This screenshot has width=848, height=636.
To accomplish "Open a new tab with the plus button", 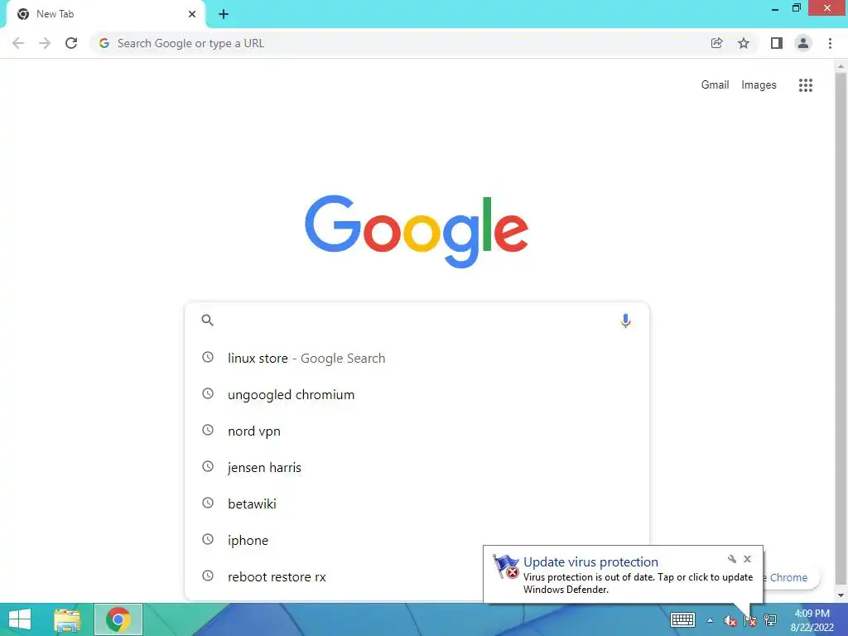I will point(224,14).
